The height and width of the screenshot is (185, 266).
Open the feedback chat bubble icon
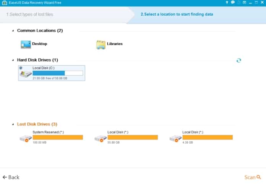tap(233, 2)
